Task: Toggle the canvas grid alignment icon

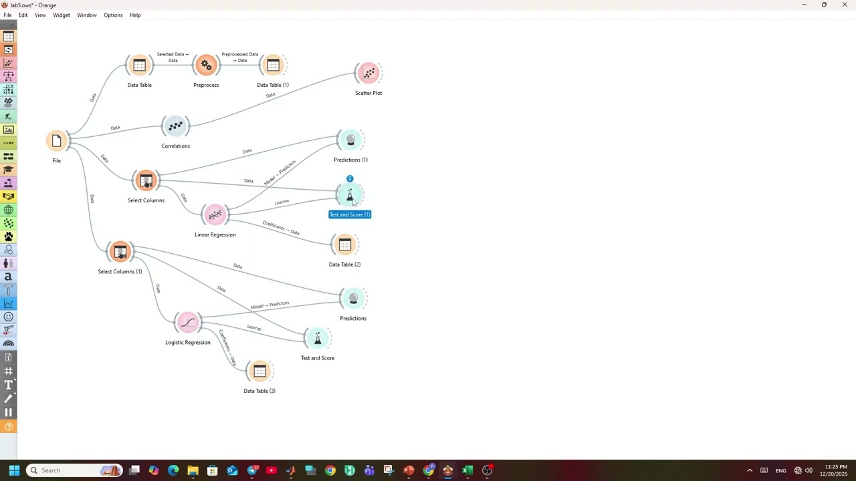Action: click(x=9, y=371)
